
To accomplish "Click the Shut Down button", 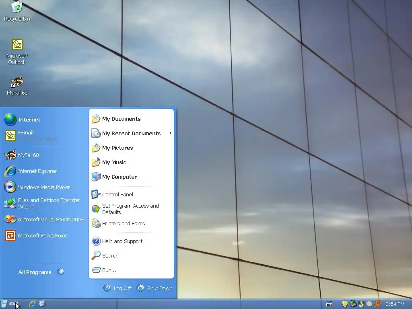I will pos(154,288).
